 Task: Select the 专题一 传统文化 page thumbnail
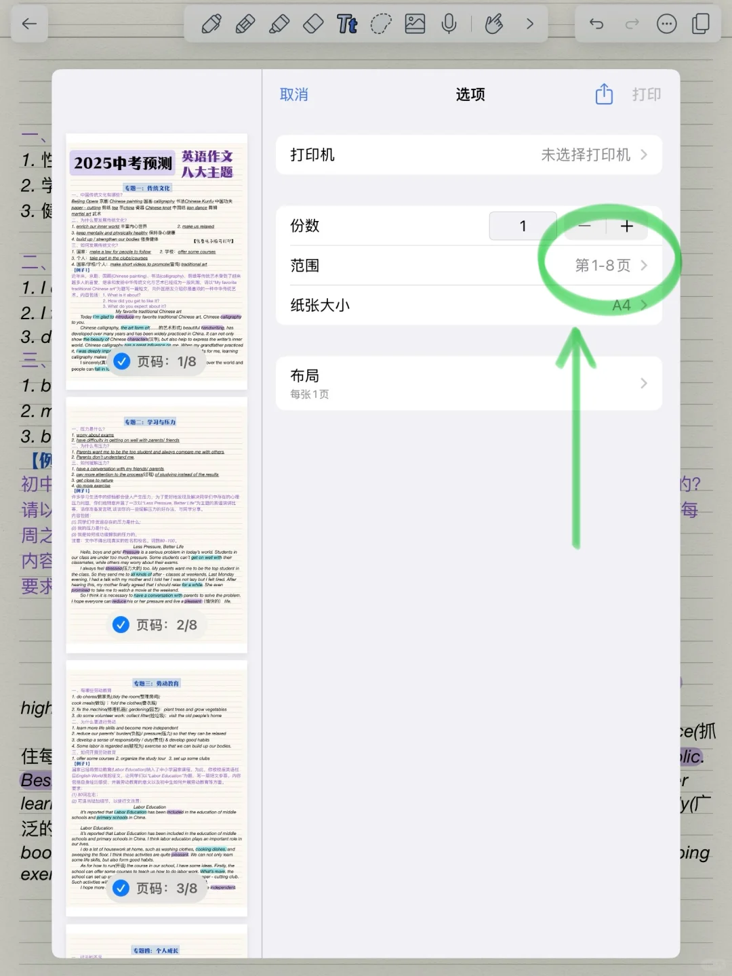click(x=157, y=262)
